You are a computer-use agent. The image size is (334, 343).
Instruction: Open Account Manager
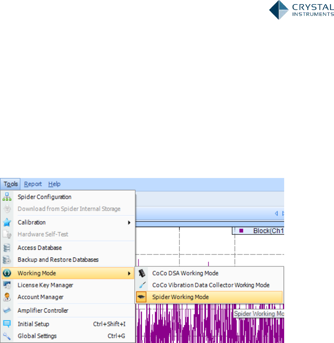[x=68, y=297]
